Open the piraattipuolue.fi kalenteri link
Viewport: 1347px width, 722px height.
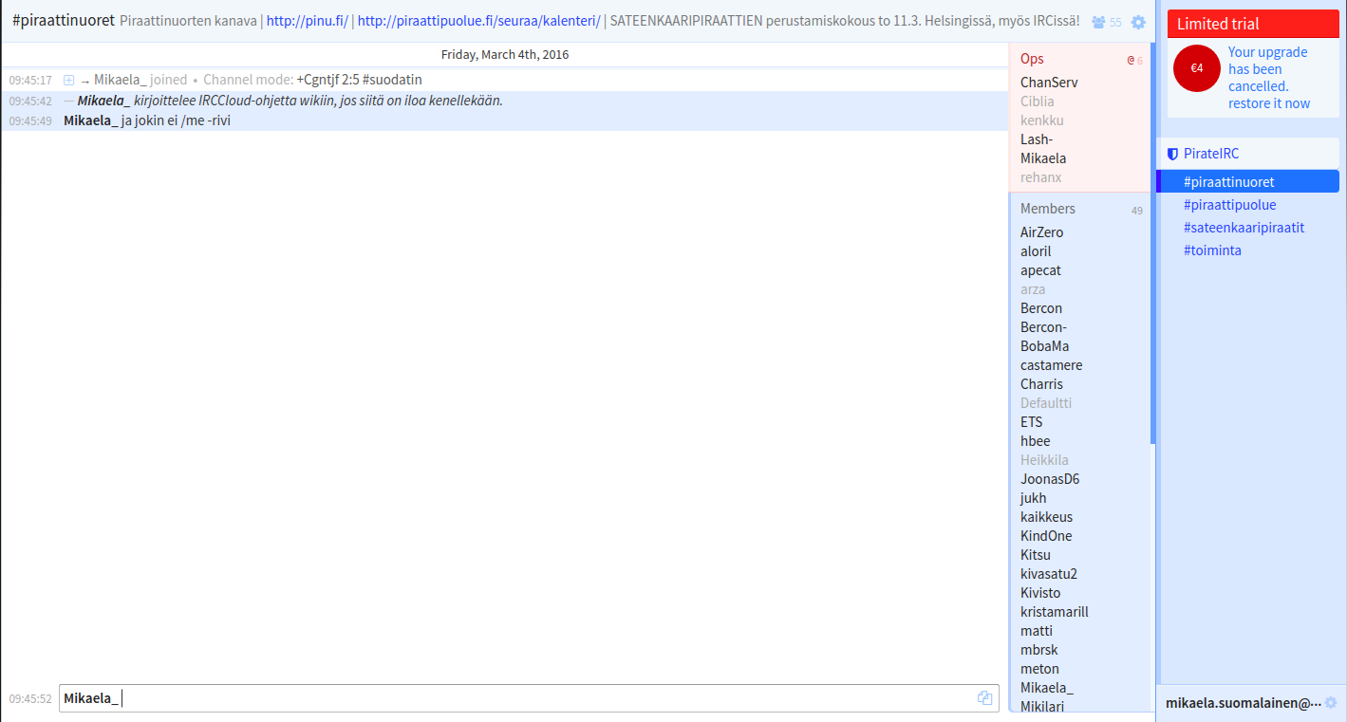478,21
